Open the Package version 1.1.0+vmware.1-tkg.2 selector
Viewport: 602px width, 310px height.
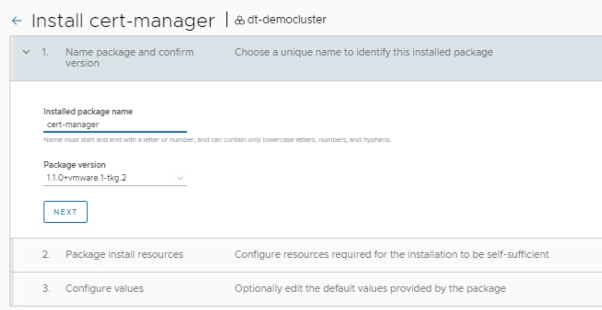[109, 178]
